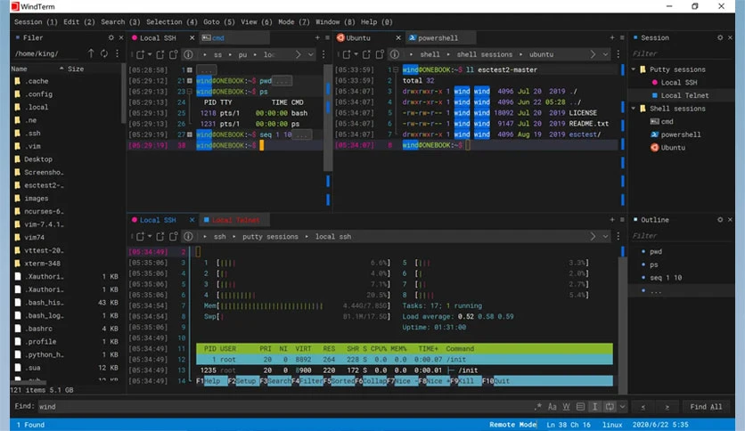
Task: Close the Ubuntu tab
Action: click(398, 37)
